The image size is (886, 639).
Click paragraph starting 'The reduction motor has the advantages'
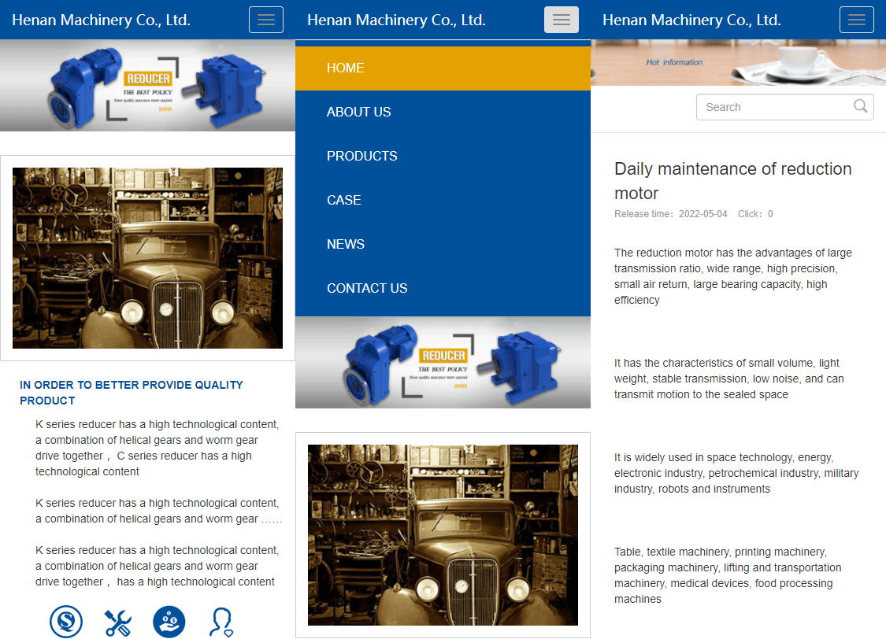coord(733,276)
